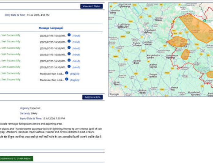213x163 pixels.
Task: Open info icon for first Hindi message
Action: [69, 35]
